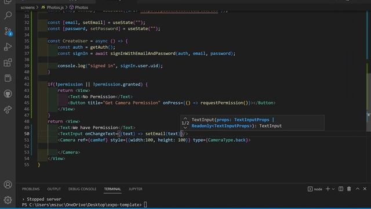Click signInWithEmailAndPassword in line 37
The image size is (371, 209).
[143, 53]
